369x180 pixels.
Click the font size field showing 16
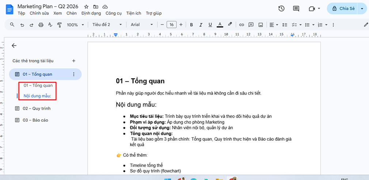[172, 24]
